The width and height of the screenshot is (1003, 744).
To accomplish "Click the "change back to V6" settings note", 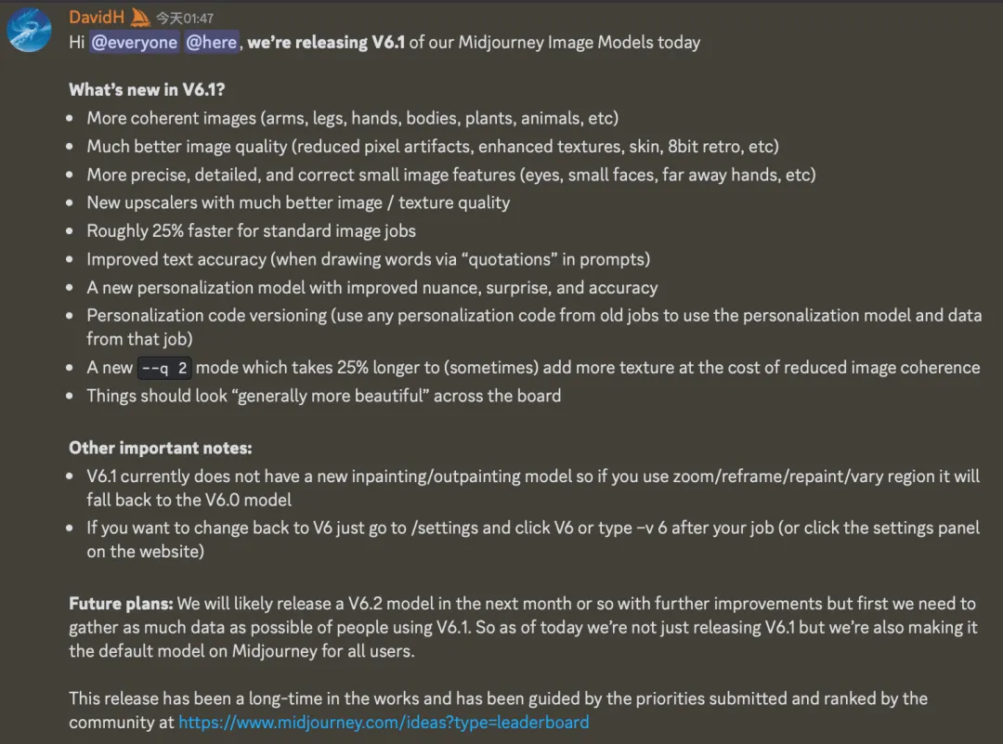I will [x=533, y=540].
